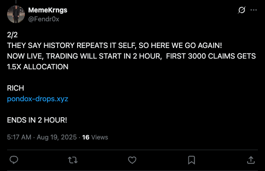This screenshot has width=265, height=171.
Task: Click the word RICH above the link
Action: [x=16, y=88]
